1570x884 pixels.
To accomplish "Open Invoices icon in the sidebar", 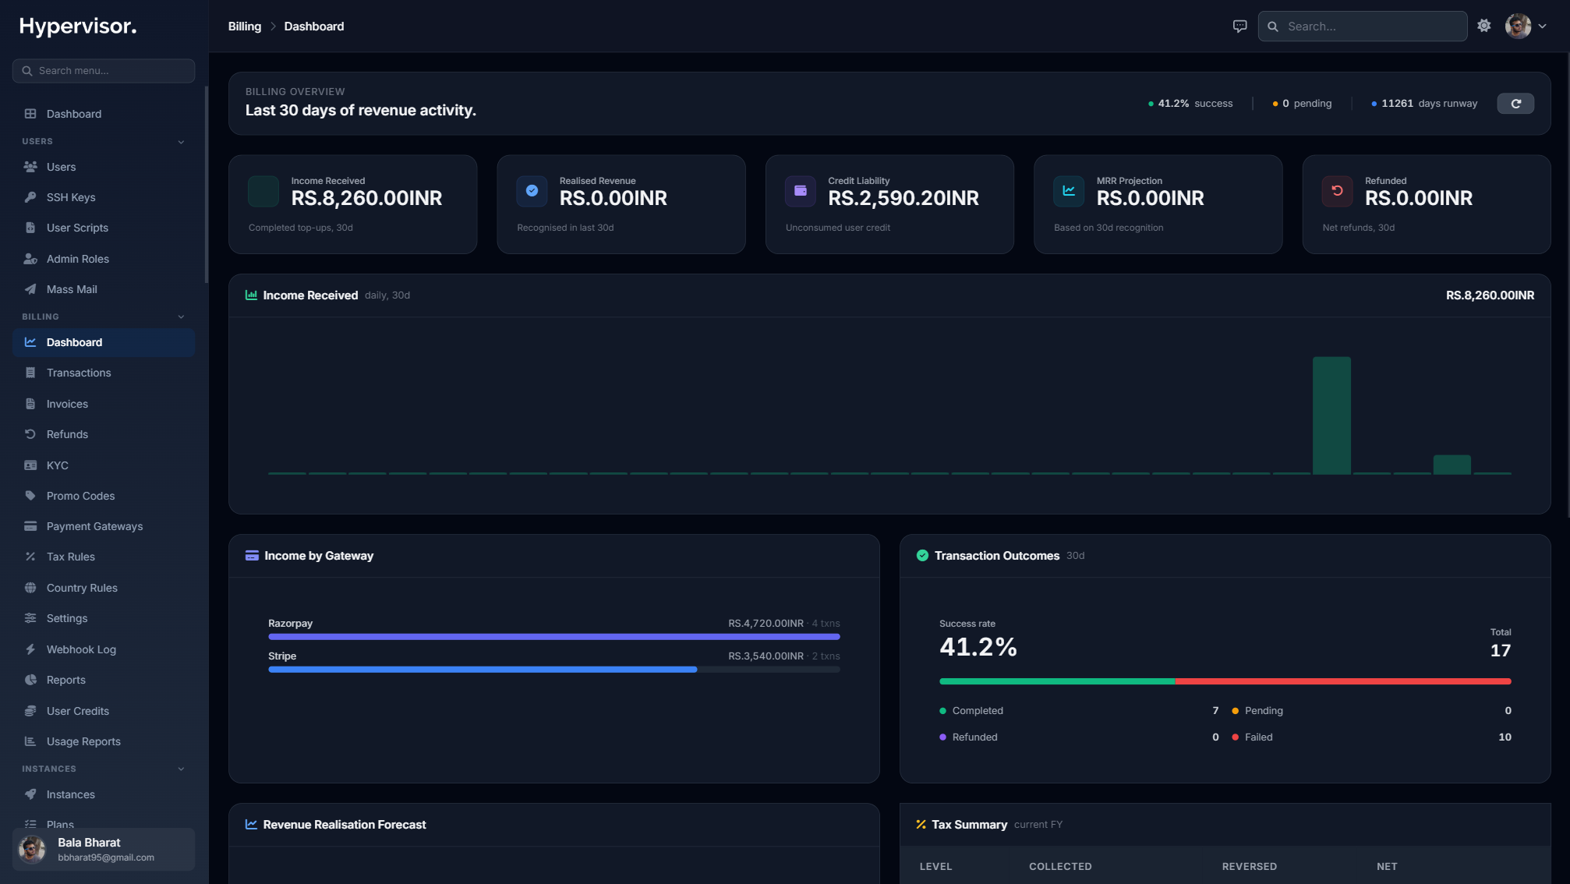I will [30, 404].
